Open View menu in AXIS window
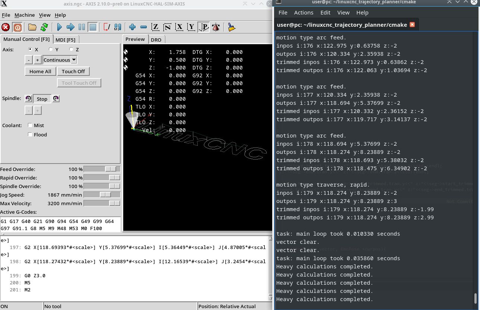This screenshot has height=310, width=480. click(45, 15)
